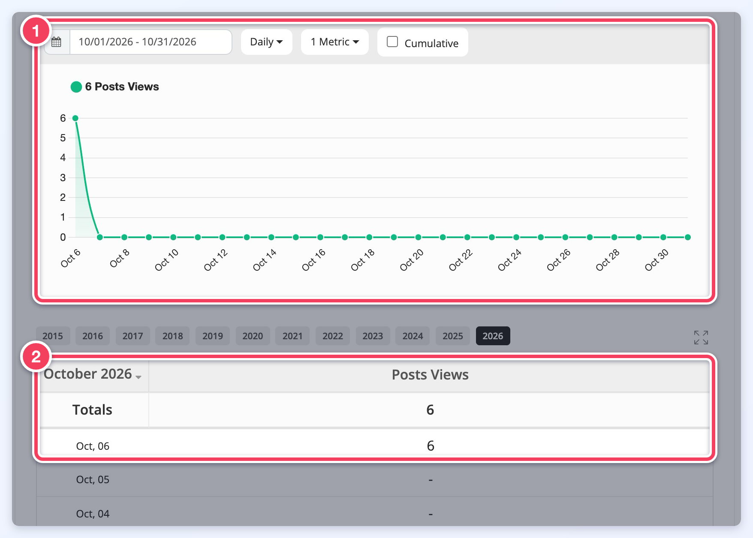Open the 2019 year tab
This screenshot has width=753, height=538.
(x=213, y=336)
